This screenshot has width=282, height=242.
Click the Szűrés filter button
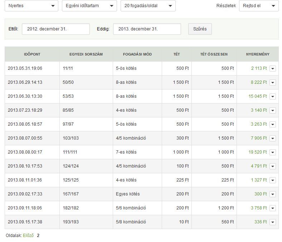coord(200,29)
